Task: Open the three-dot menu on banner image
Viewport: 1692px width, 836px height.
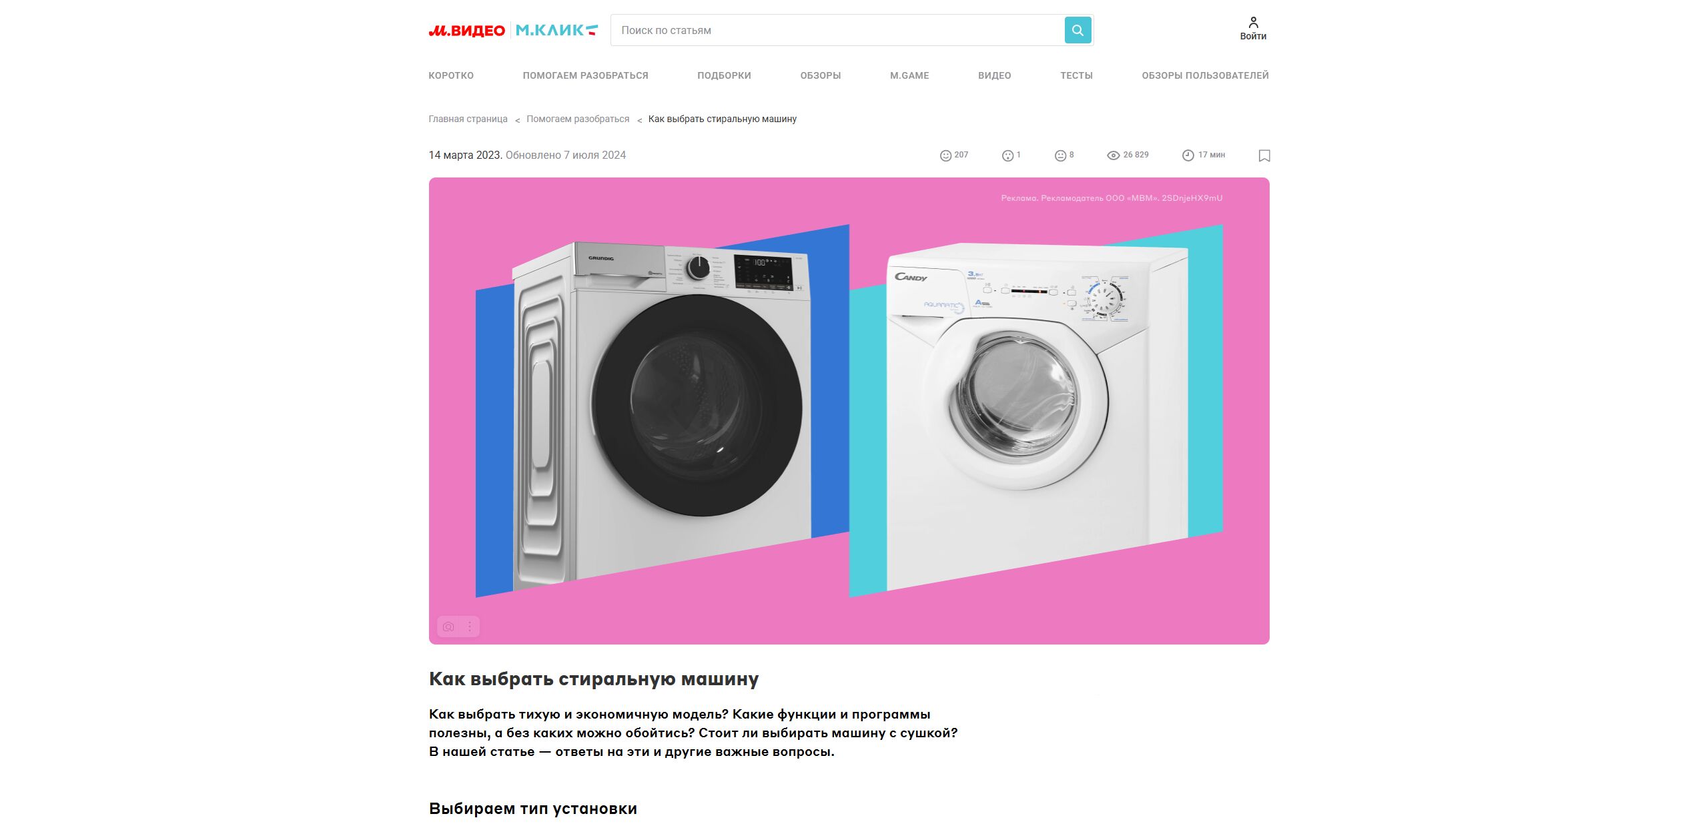Action: [470, 626]
